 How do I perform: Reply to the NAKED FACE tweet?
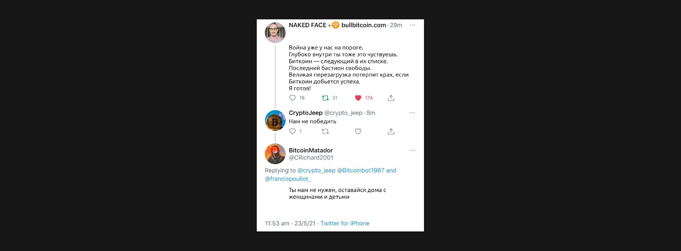tap(292, 98)
